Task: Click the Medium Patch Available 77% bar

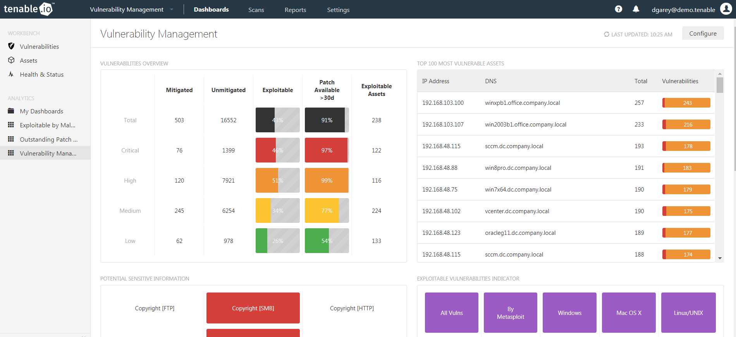Action: pos(327,210)
